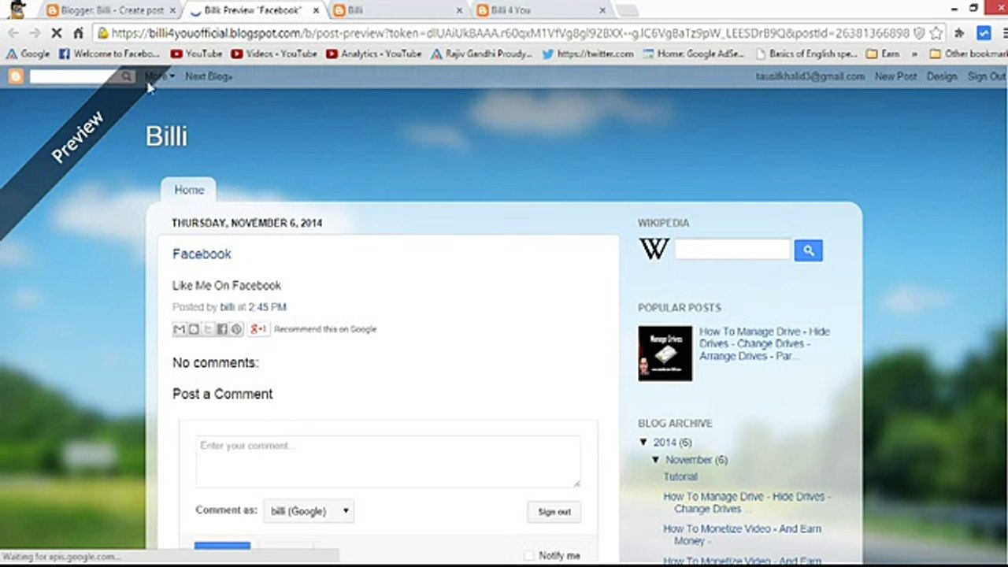
Task: Select the Billi Preview Facebook tab
Action: coord(253,10)
